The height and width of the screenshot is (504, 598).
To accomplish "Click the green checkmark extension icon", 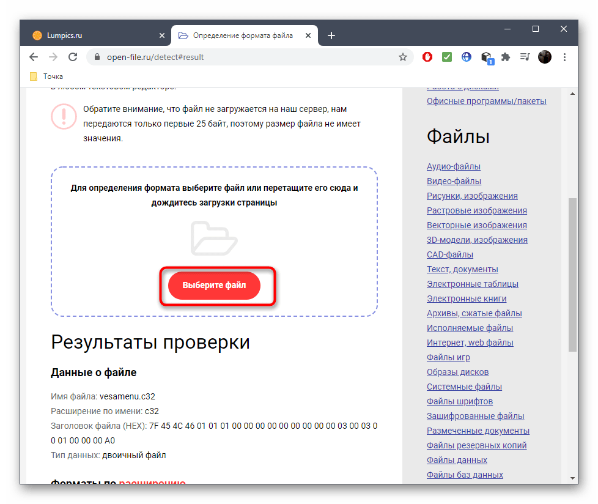I will click(447, 57).
